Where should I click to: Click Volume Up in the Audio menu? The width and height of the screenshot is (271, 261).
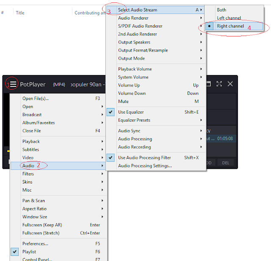click(x=155, y=85)
